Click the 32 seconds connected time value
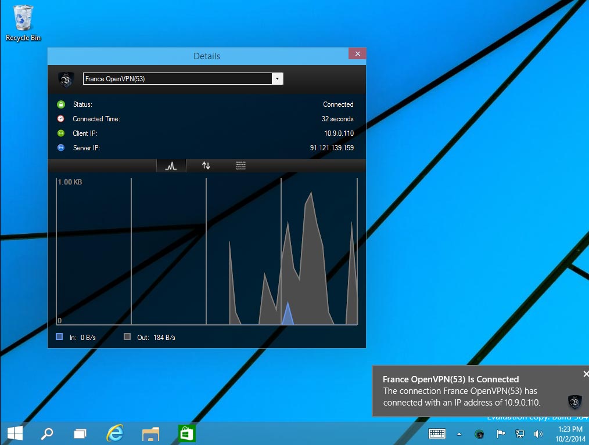This screenshot has width=589, height=445. pyautogui.click(x=337, y=119)
